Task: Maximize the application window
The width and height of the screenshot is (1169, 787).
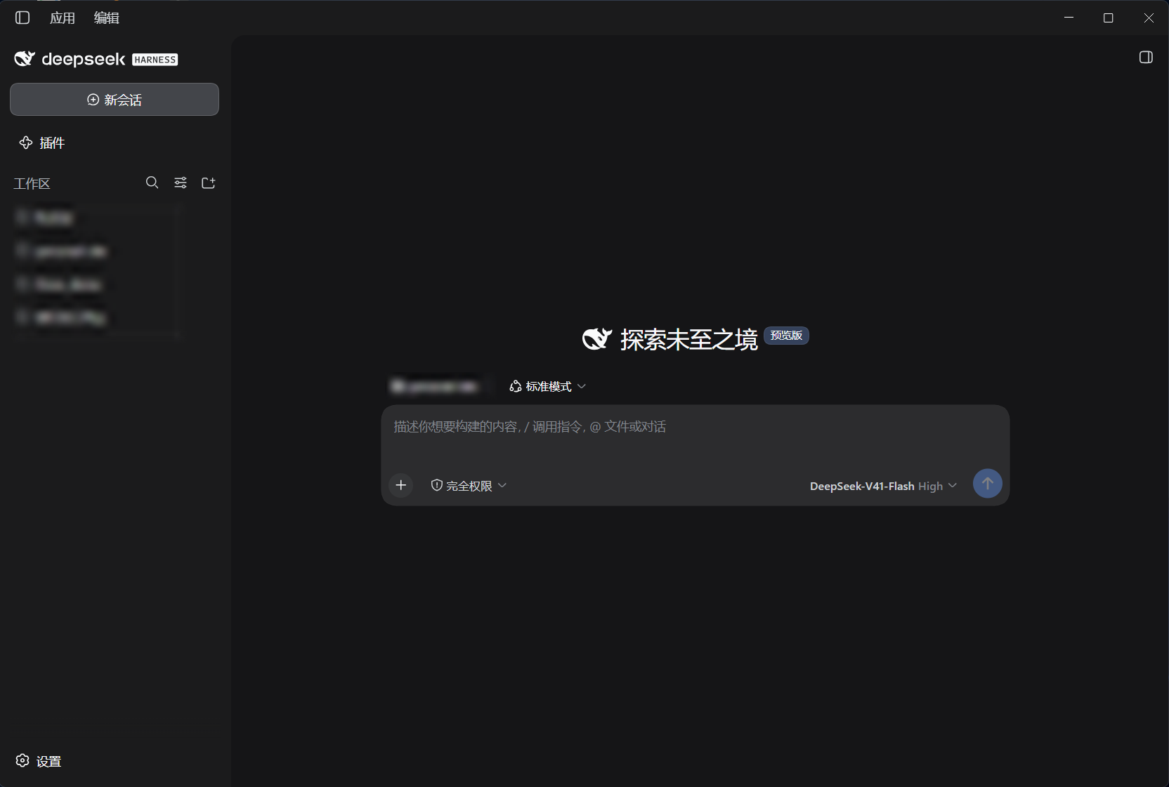Action: (1109, 18)
